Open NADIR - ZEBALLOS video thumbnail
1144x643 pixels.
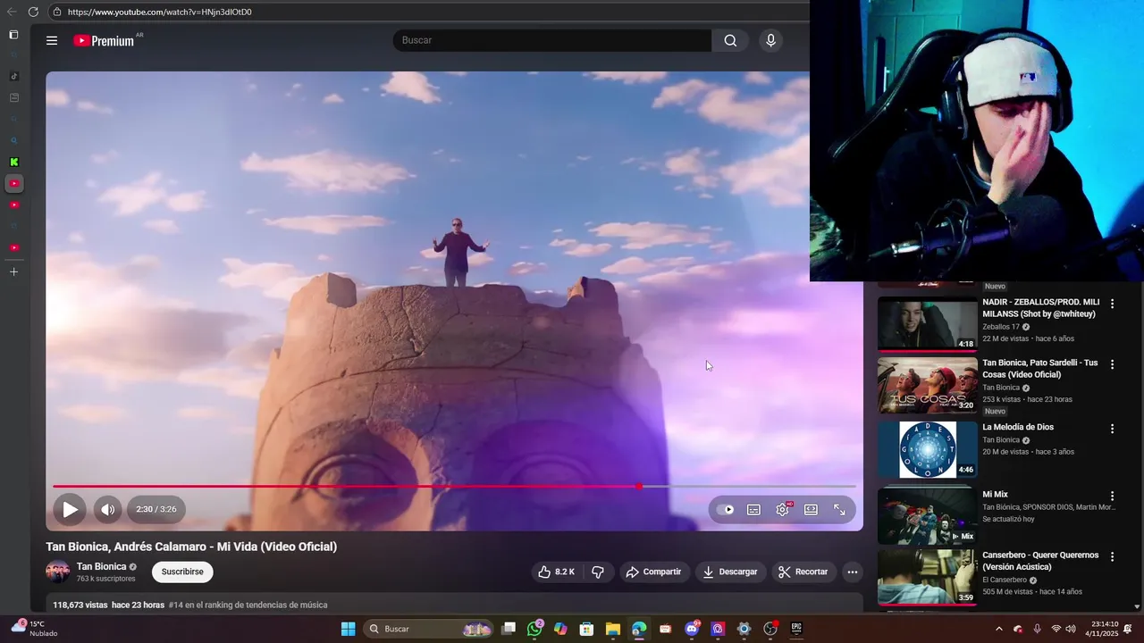pyautogui.click(x=927, y=324)
